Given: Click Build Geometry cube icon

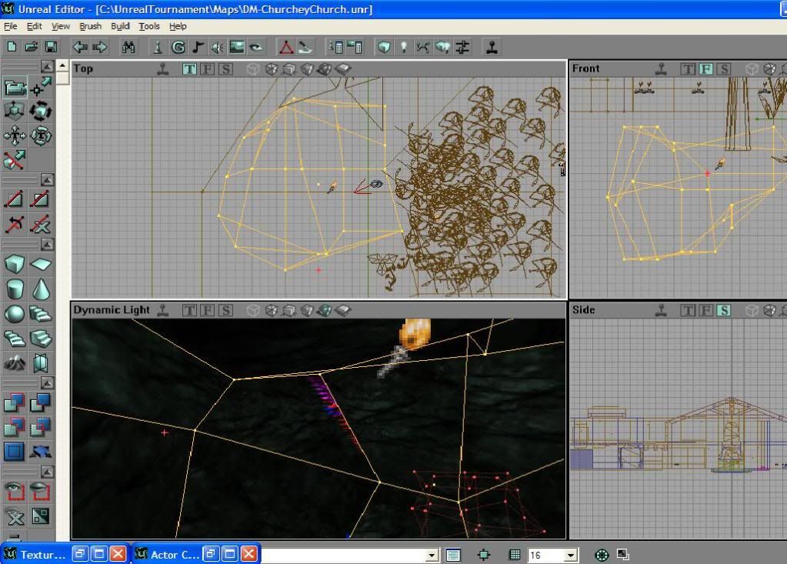Looking at the screenshot, I should (x=384, y=47).
